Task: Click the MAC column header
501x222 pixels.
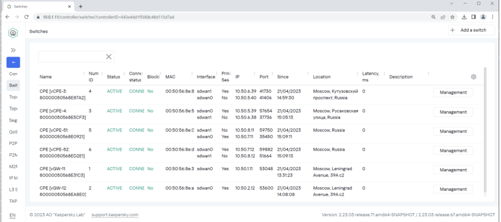Action: tap(170, 77)
